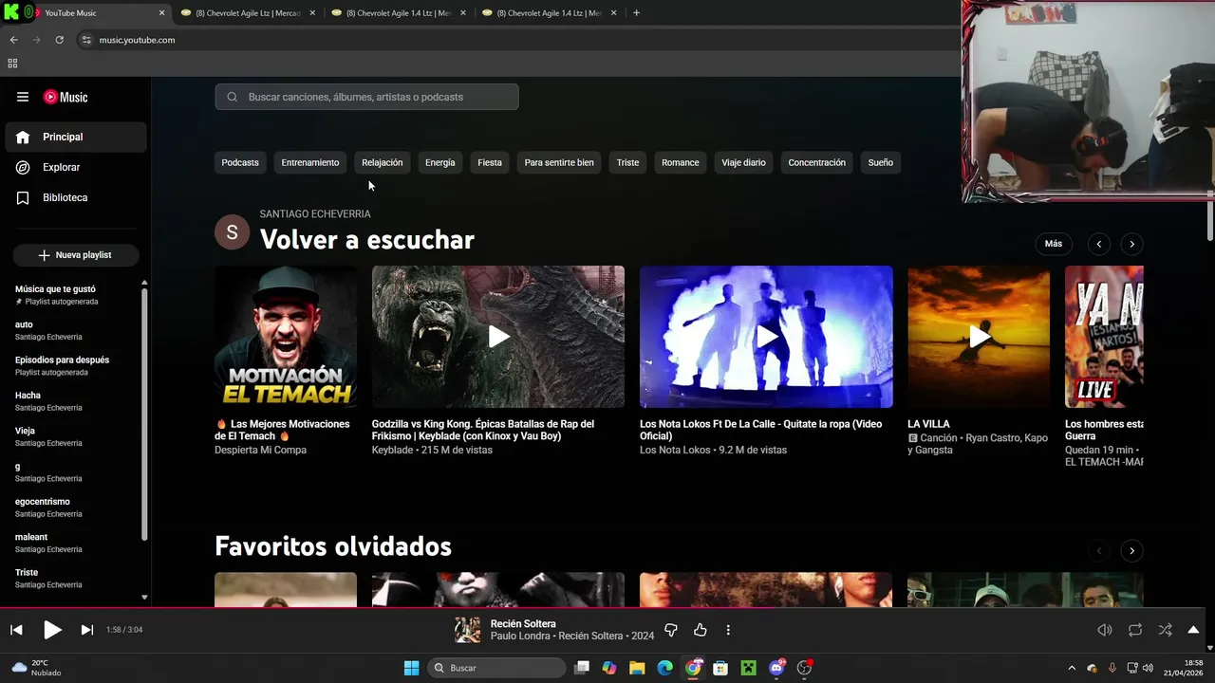
Task: Open player three-dot more options
Action: coord(728,630)
